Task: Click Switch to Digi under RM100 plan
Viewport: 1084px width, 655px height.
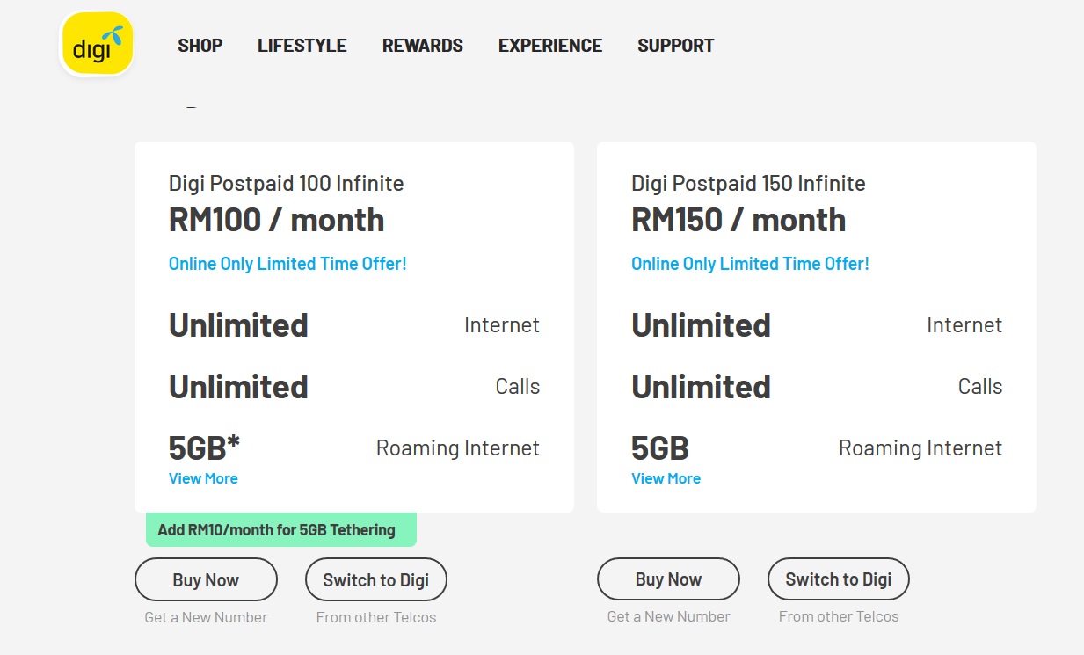Action: pos(375,579)
